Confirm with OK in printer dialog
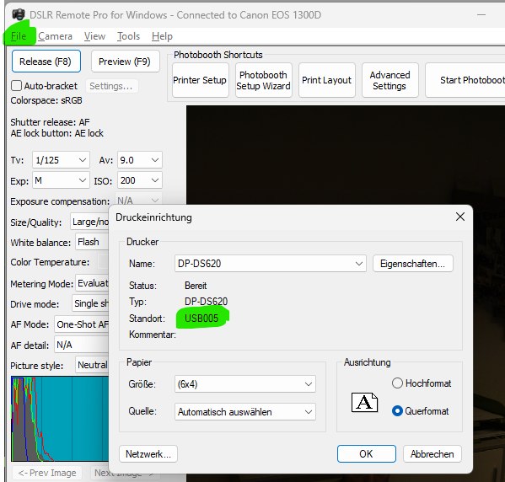This screenshot has height=482, width=505. tap(367, 453)
